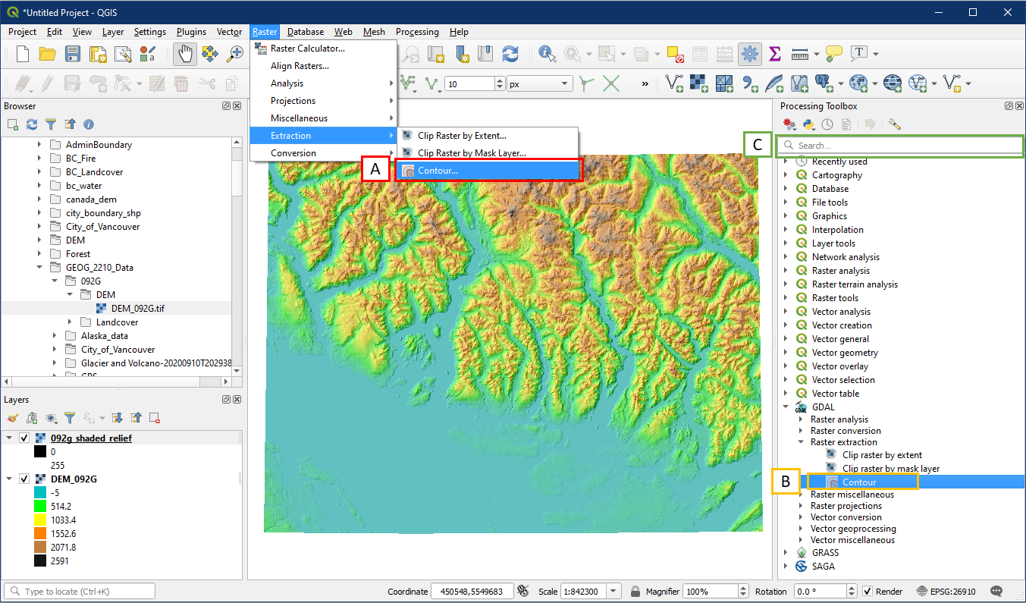Open the px units dropdown
This screenshot has height=603, width=1026.
click(539, 84)
